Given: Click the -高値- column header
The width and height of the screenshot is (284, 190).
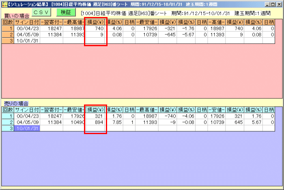Looking at the screenshot, I should [216, 22].
